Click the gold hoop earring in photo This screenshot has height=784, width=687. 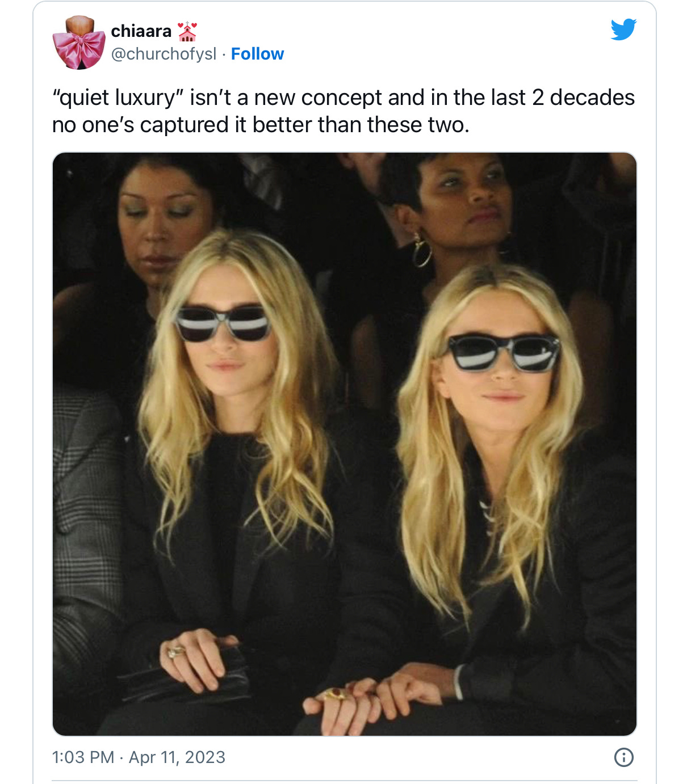click(421, 250)
